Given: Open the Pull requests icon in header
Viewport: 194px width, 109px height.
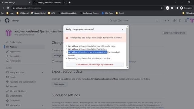Looking at the screenshot, I should (x=180, y=21).
